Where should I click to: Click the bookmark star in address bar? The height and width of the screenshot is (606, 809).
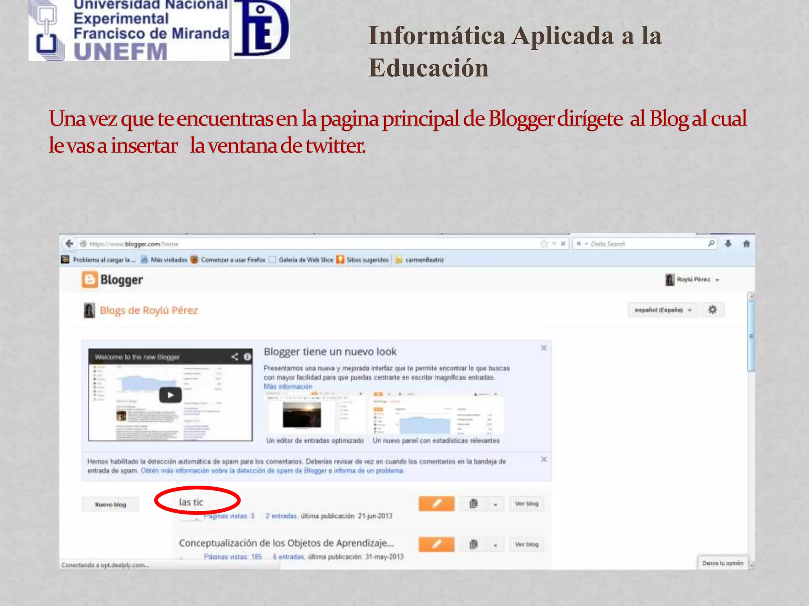pyautogui.click(x=544, y=244)
